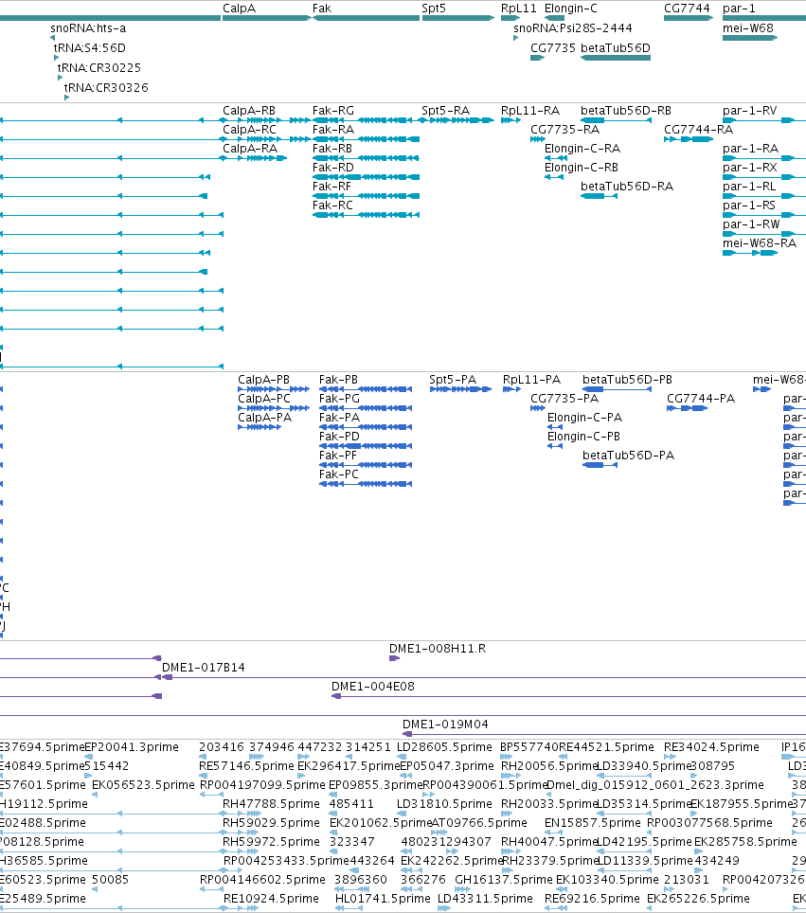
Task: Select the Elongin-C gene label
Action: tap(571, 9)
